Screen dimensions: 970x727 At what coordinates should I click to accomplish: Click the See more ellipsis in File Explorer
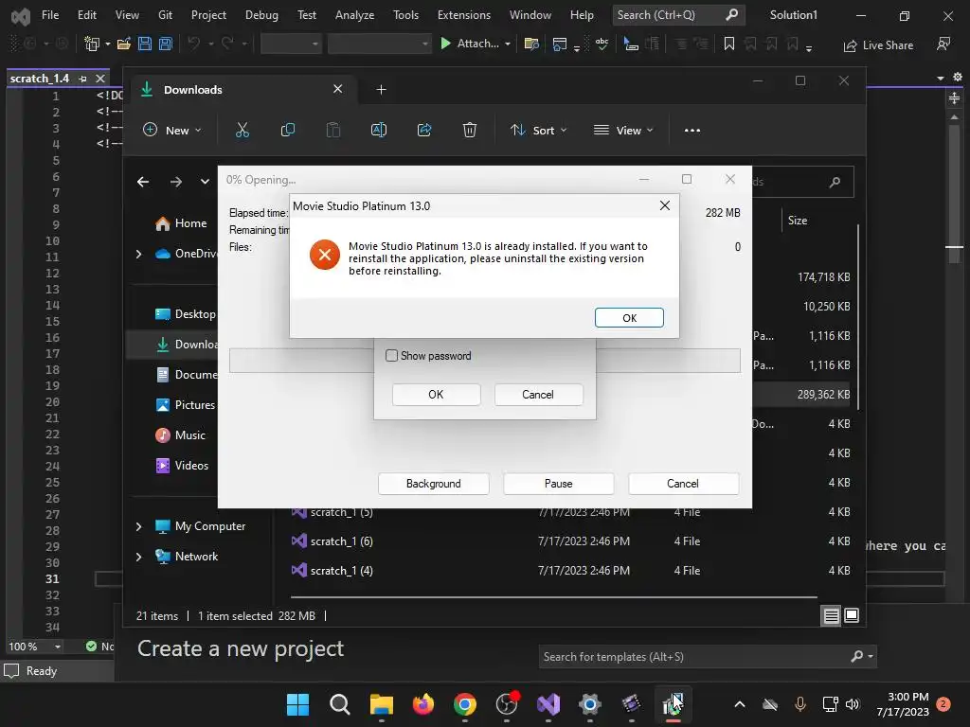(692, 131)
